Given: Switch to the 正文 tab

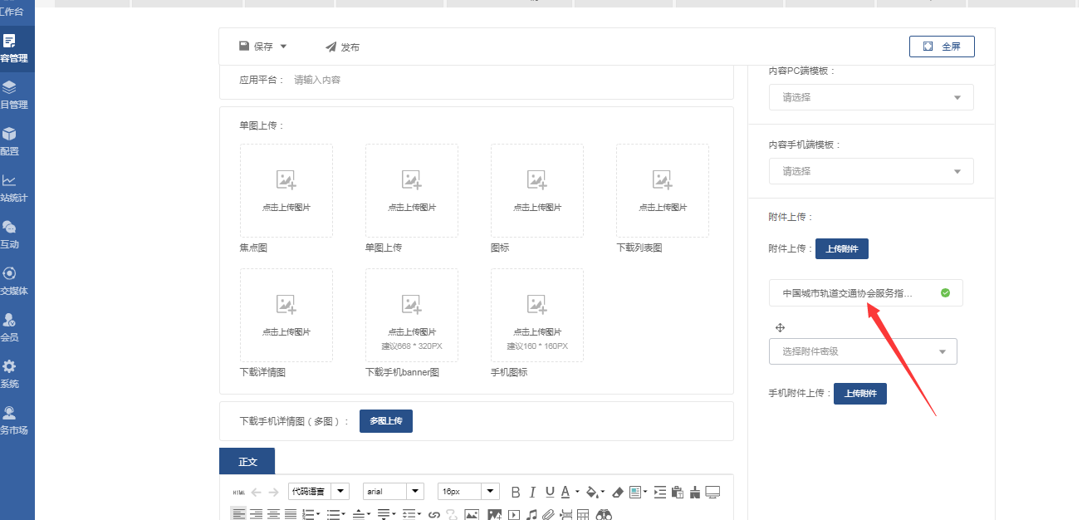Looking at the screenshot, I should pos(247,461).
